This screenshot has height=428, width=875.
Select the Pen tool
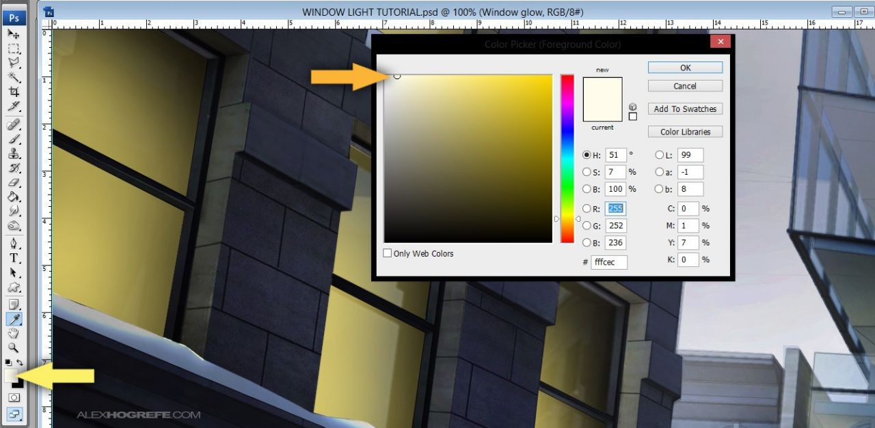tap(13, 243)
